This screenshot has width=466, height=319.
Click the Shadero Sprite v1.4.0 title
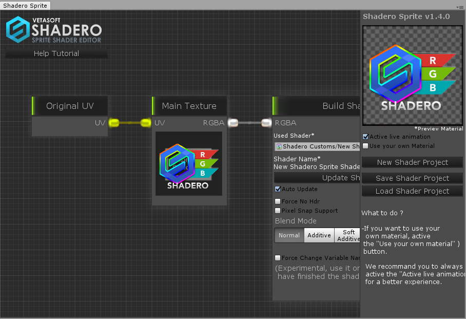coord(406,16)
